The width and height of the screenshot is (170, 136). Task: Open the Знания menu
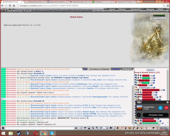(112, 9)
